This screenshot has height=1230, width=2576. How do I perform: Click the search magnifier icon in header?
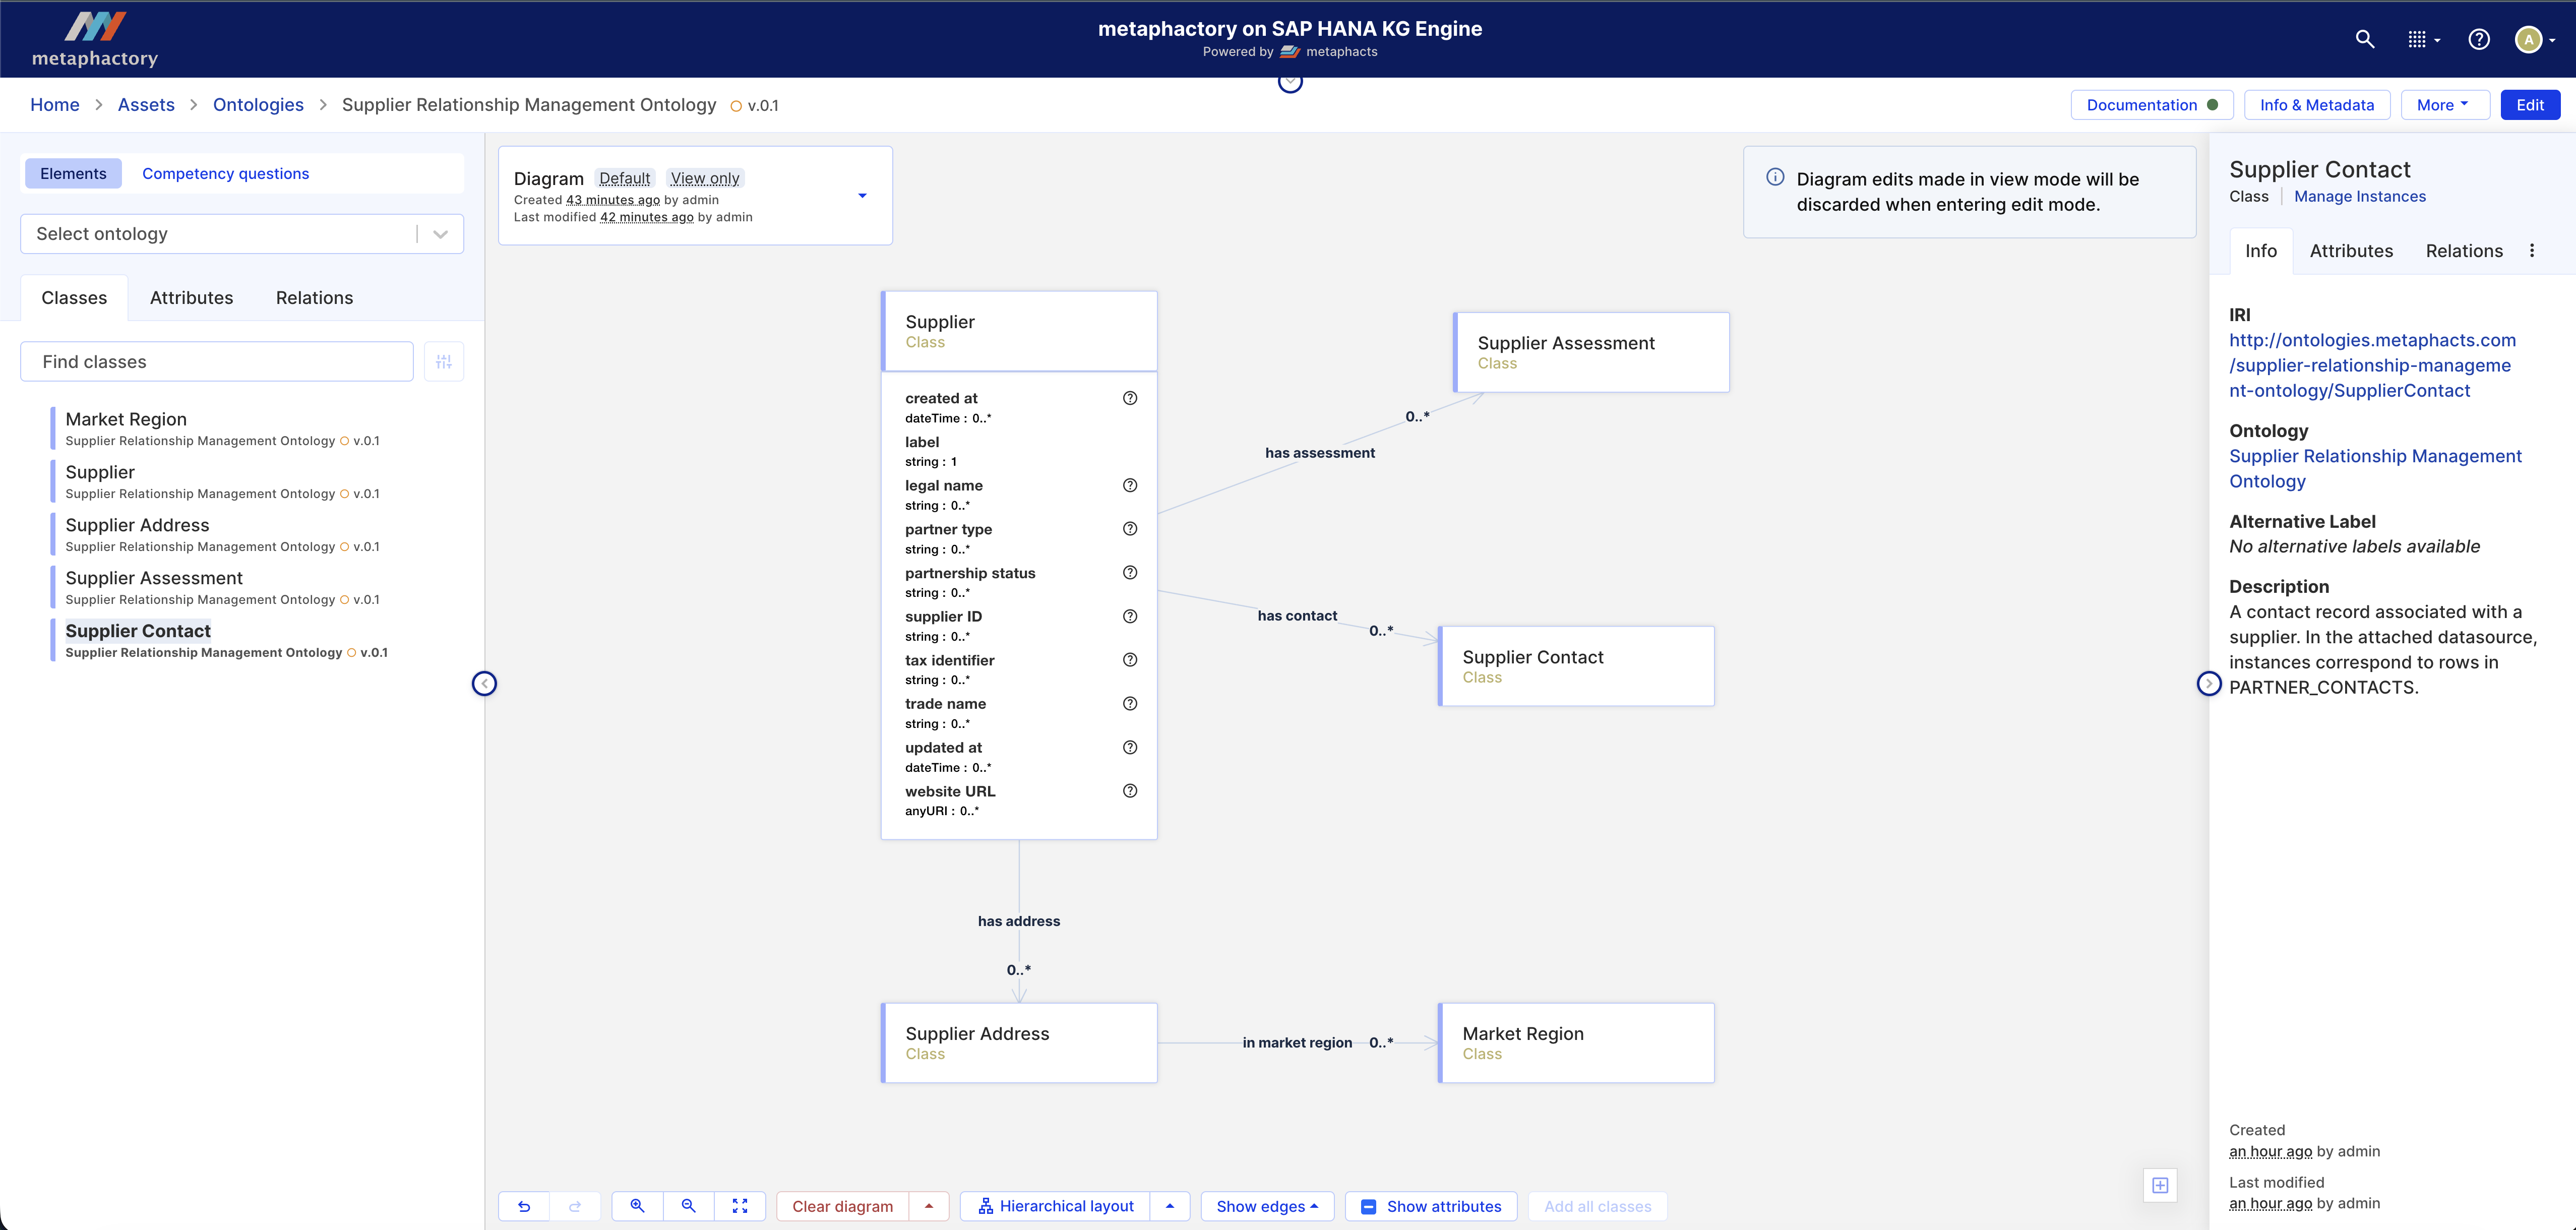(2365, 39)
